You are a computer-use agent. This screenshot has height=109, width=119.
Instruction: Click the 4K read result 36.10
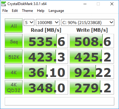coord(46,72)
